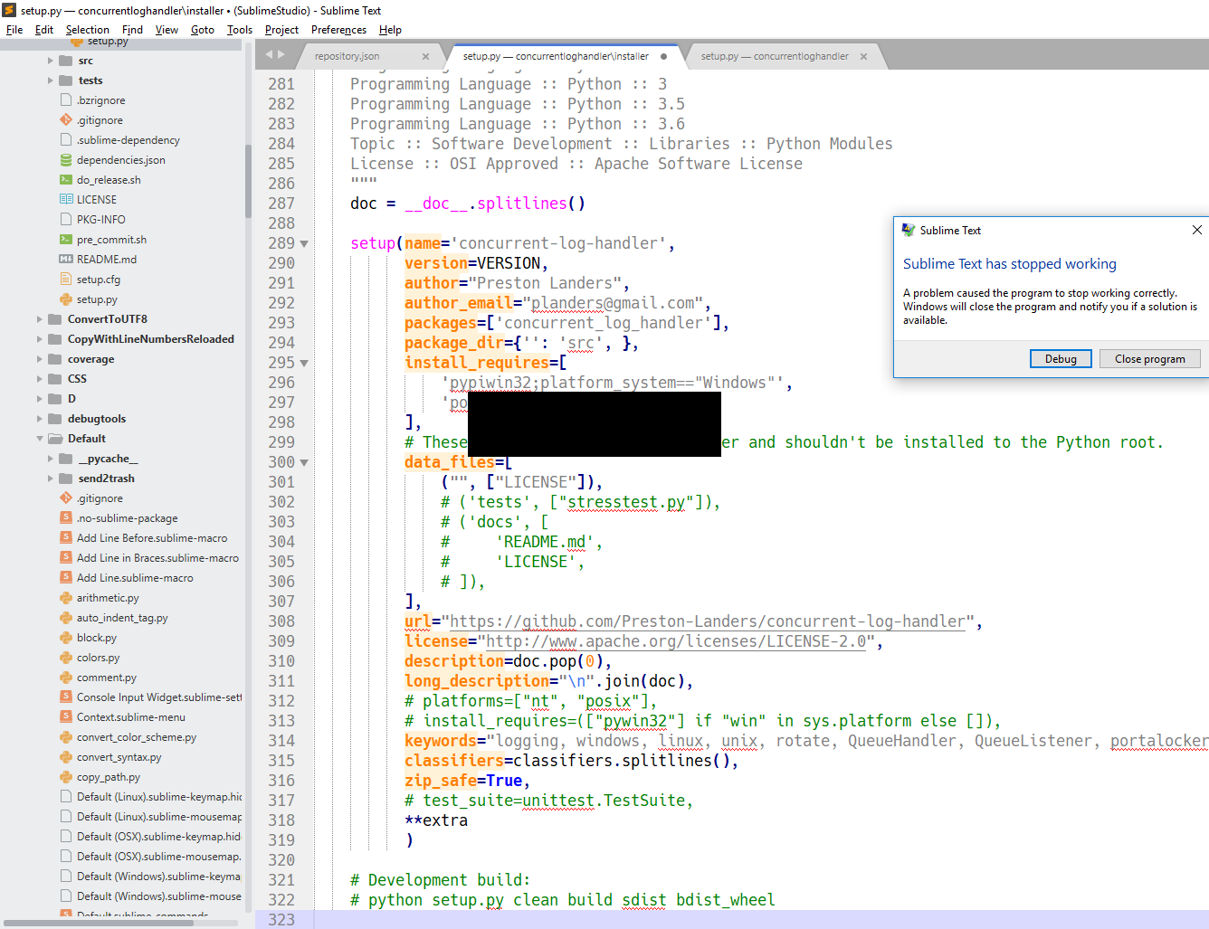Image resolution: width=1209 pixels, height=929 pixels.
Task: Click the setup.py Python icon below setup.cfg
Action: pos(66,299)
